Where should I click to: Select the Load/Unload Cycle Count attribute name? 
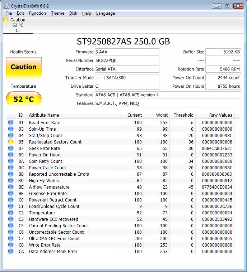click(x=54, y=206)
